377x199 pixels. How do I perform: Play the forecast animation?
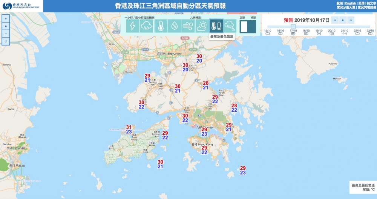pos(343,20)
